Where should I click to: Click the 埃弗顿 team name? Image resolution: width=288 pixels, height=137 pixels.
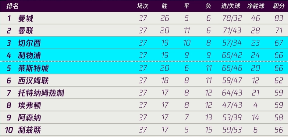coord(29,105)
